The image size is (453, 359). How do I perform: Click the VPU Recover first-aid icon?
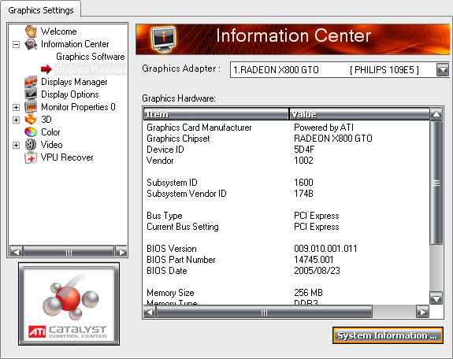(x=31, y=157)
